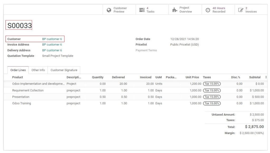Select the Presentation product line
This screenshot has height=153, width=270.
tap(21, 97)
